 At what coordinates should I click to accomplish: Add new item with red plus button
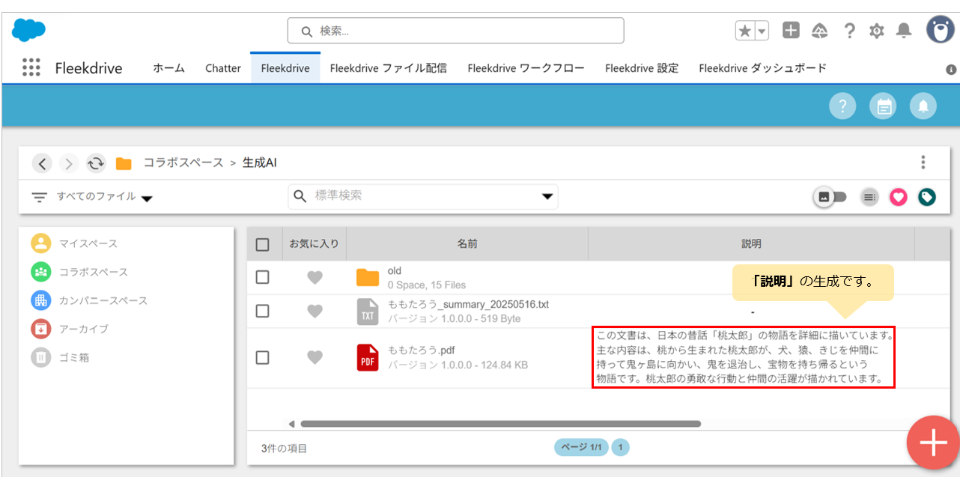933,443
